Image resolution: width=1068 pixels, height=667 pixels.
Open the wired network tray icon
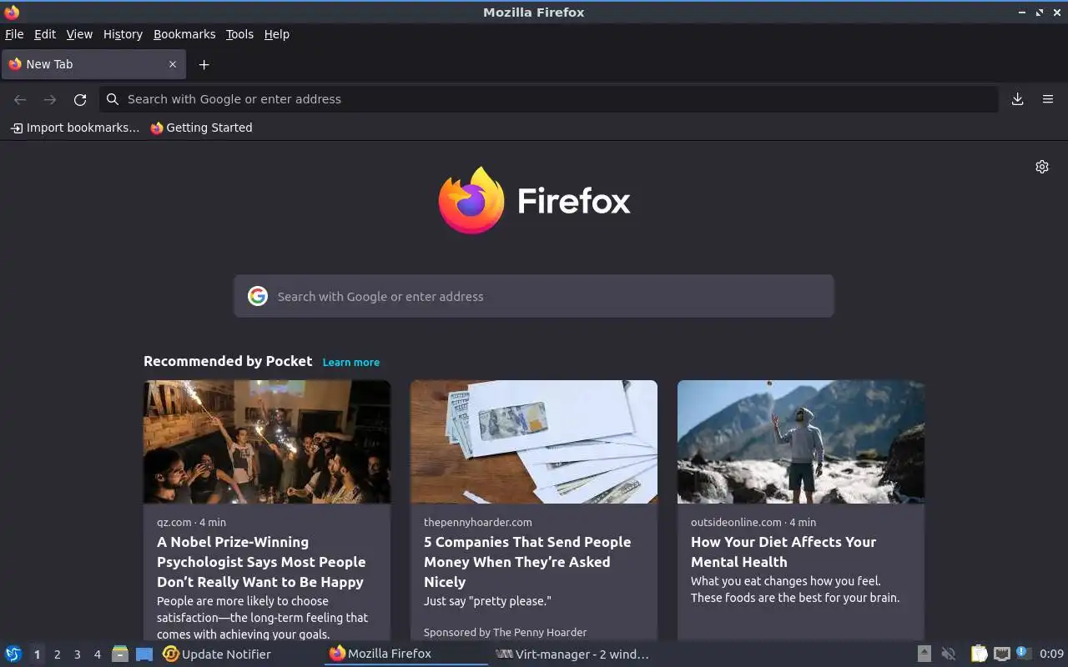coord(1002,654)
